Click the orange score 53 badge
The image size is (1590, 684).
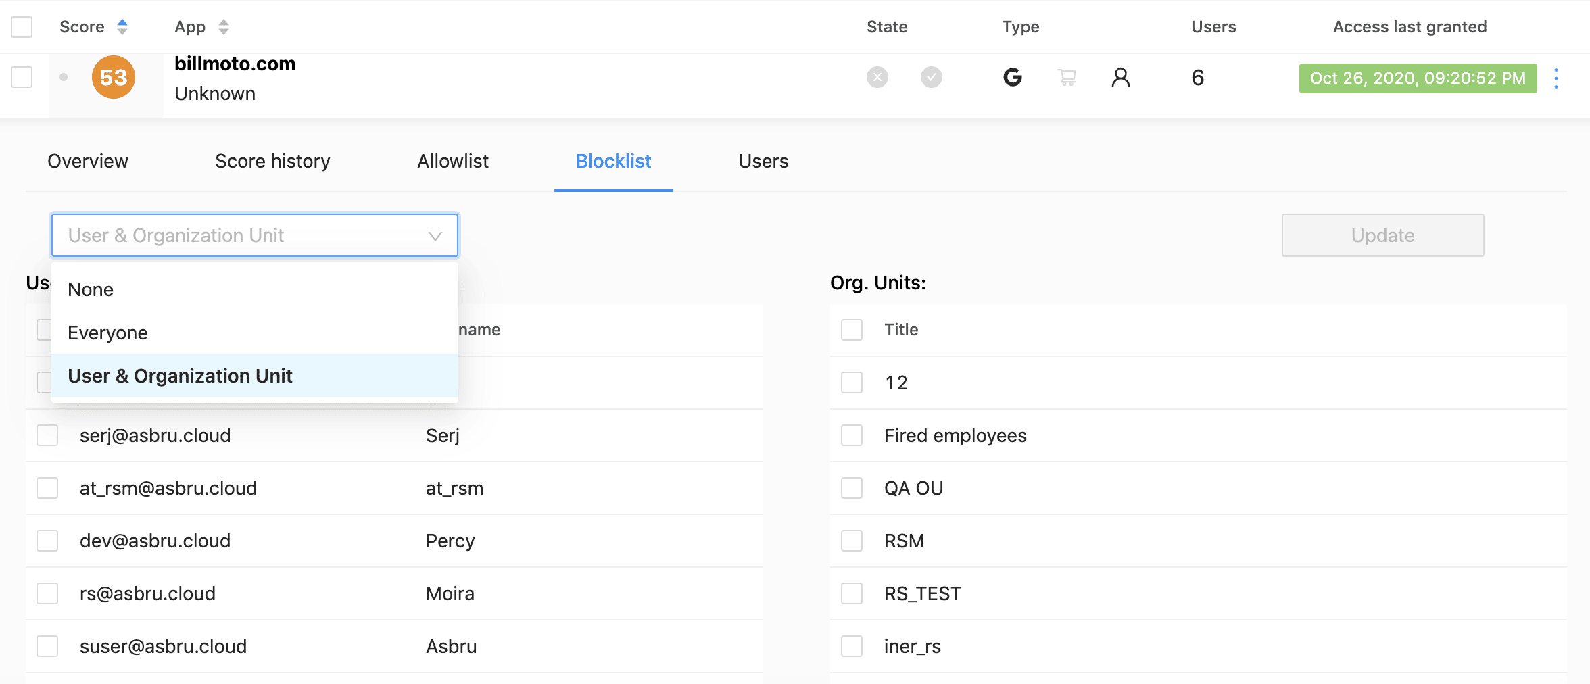click(x=113, y=78)
